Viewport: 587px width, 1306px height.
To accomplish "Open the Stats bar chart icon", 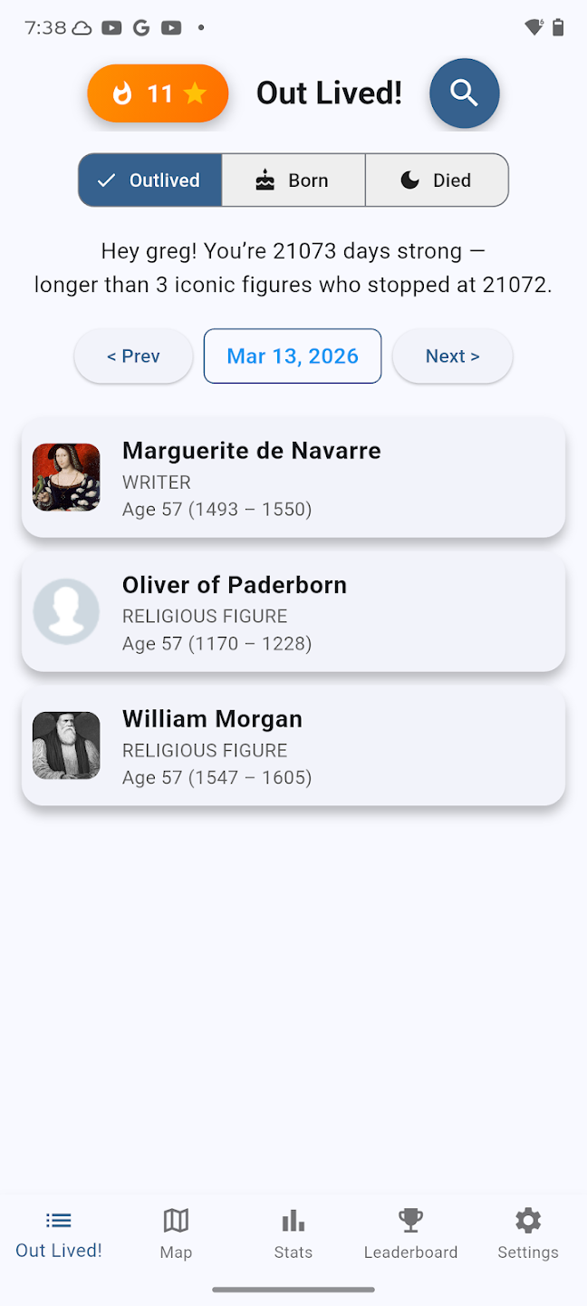I will click(293, 1221).
